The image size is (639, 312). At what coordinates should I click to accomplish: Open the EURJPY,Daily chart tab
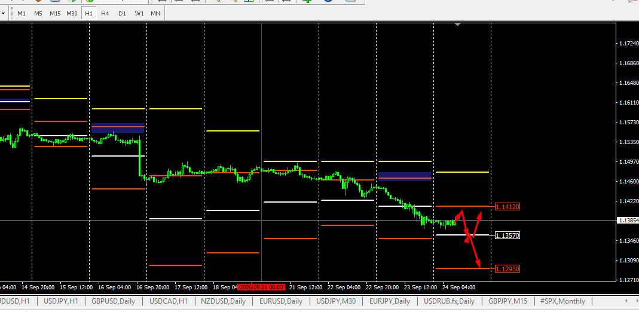pos(390,301)
